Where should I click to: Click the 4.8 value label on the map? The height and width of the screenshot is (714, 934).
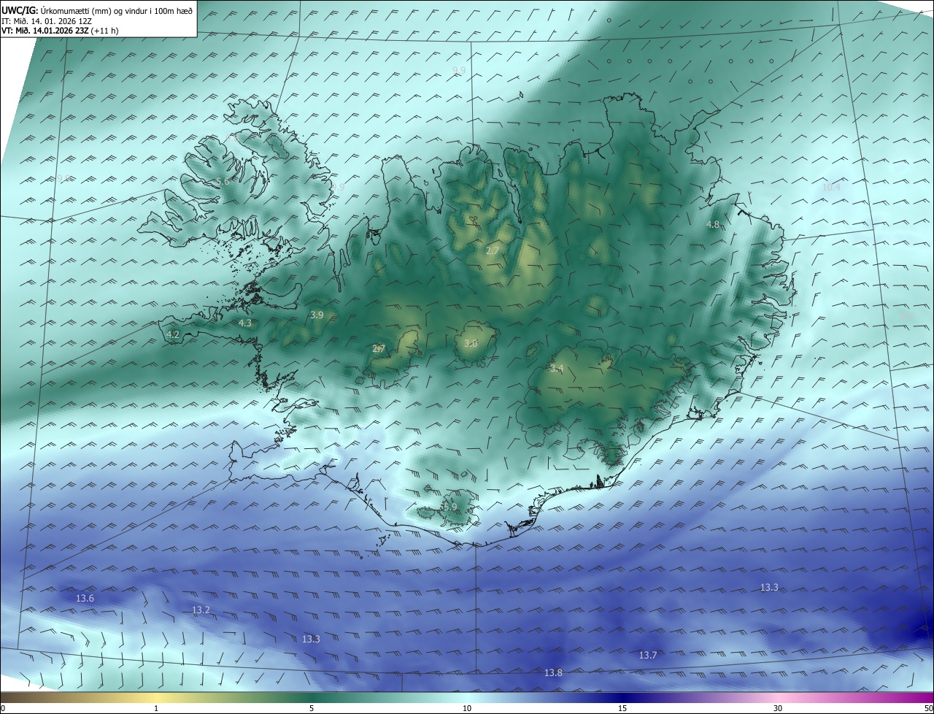(713, 225)
